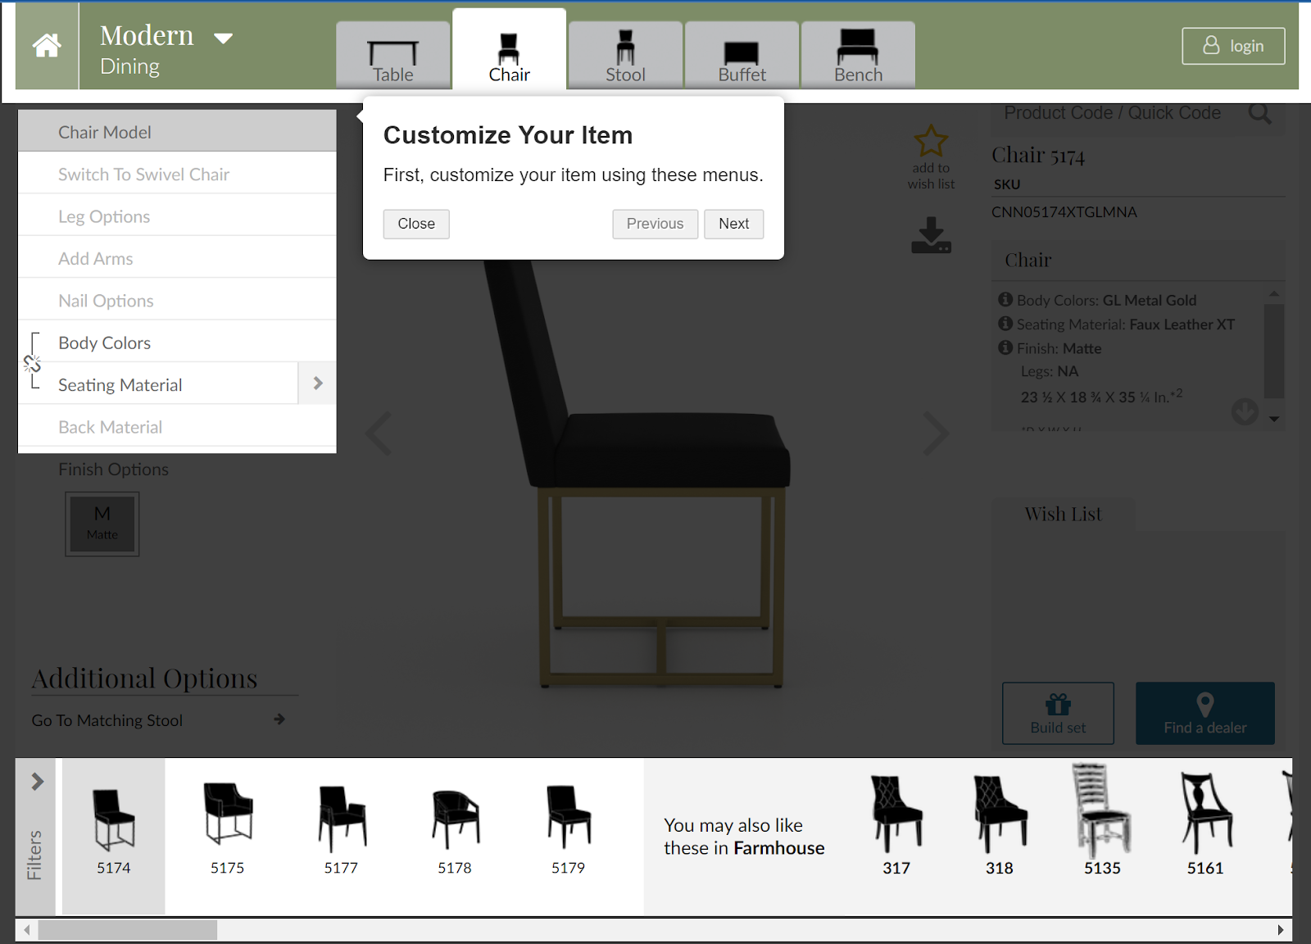Click the SKU code CNN05174XTGLMNA
Screen dimensions: 1311x944
1064,212
